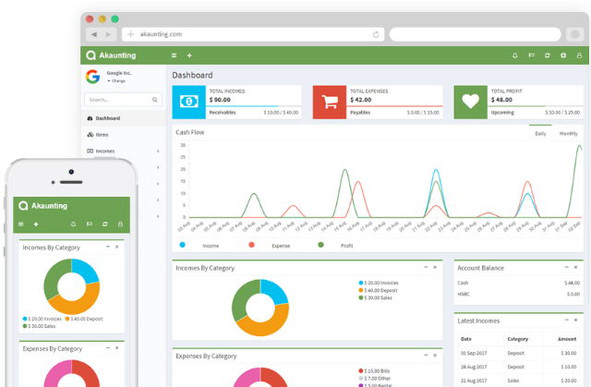The image size is (591, 387).
Task: Toggle Expense series in chart legend
Action: 269,246
